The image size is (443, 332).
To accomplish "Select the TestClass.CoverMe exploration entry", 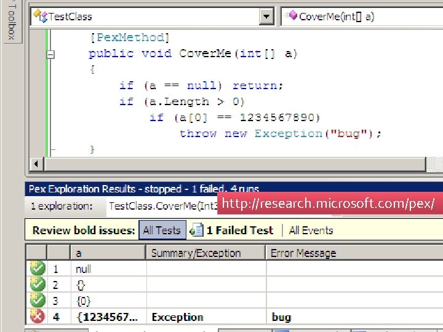I will click(x=163, y=206).
